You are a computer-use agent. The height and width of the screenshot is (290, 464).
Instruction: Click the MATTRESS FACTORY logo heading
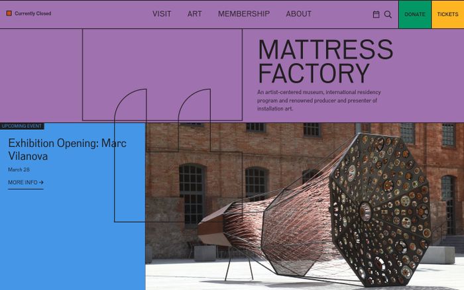coord(325,61)
